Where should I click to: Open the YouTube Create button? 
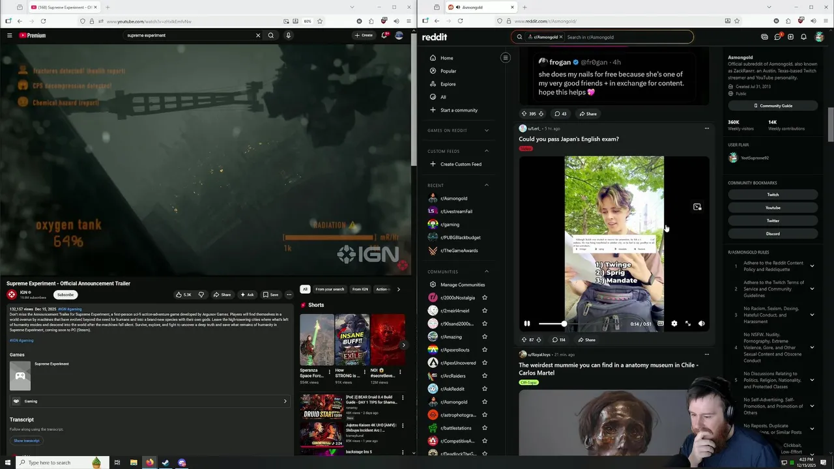[x=364, y=35]
